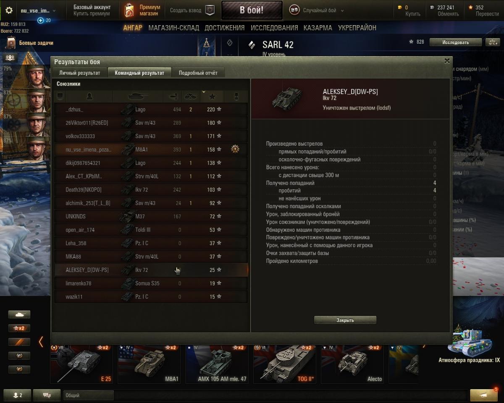Click the Закрыть button
Screen dimensions: 504x403
coord(345,320)
